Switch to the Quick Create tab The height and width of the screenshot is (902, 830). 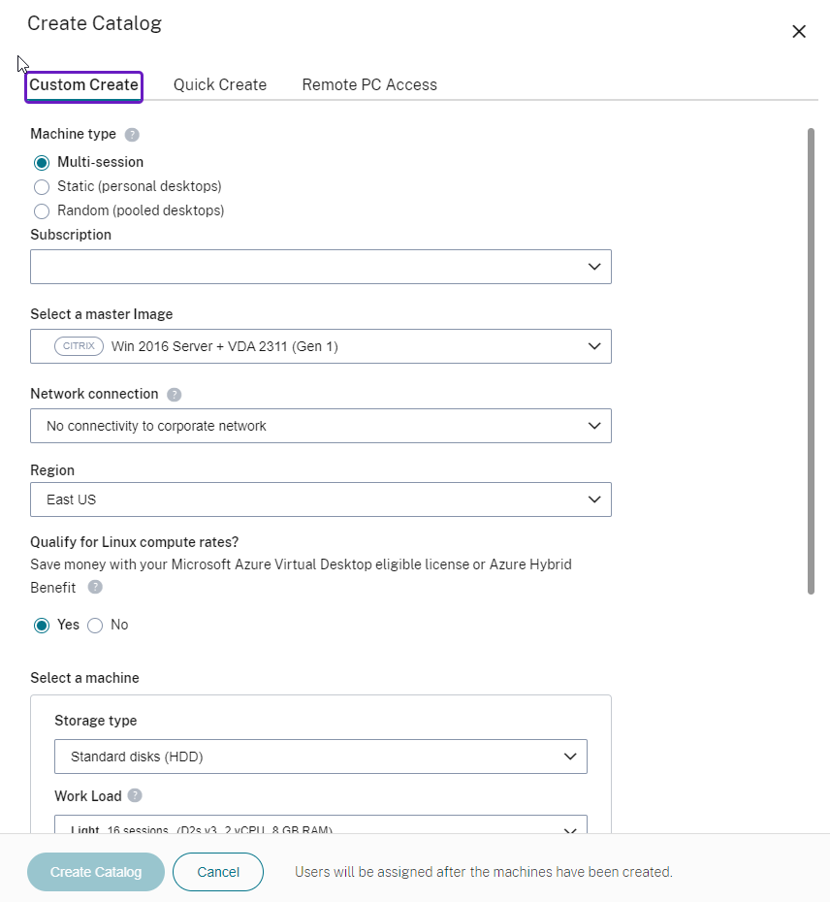coord(220,85)
